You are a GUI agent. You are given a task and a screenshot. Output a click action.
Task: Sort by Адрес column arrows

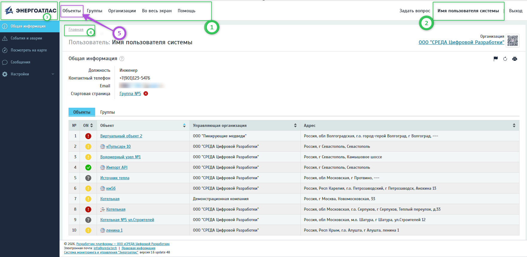(514, 126)
